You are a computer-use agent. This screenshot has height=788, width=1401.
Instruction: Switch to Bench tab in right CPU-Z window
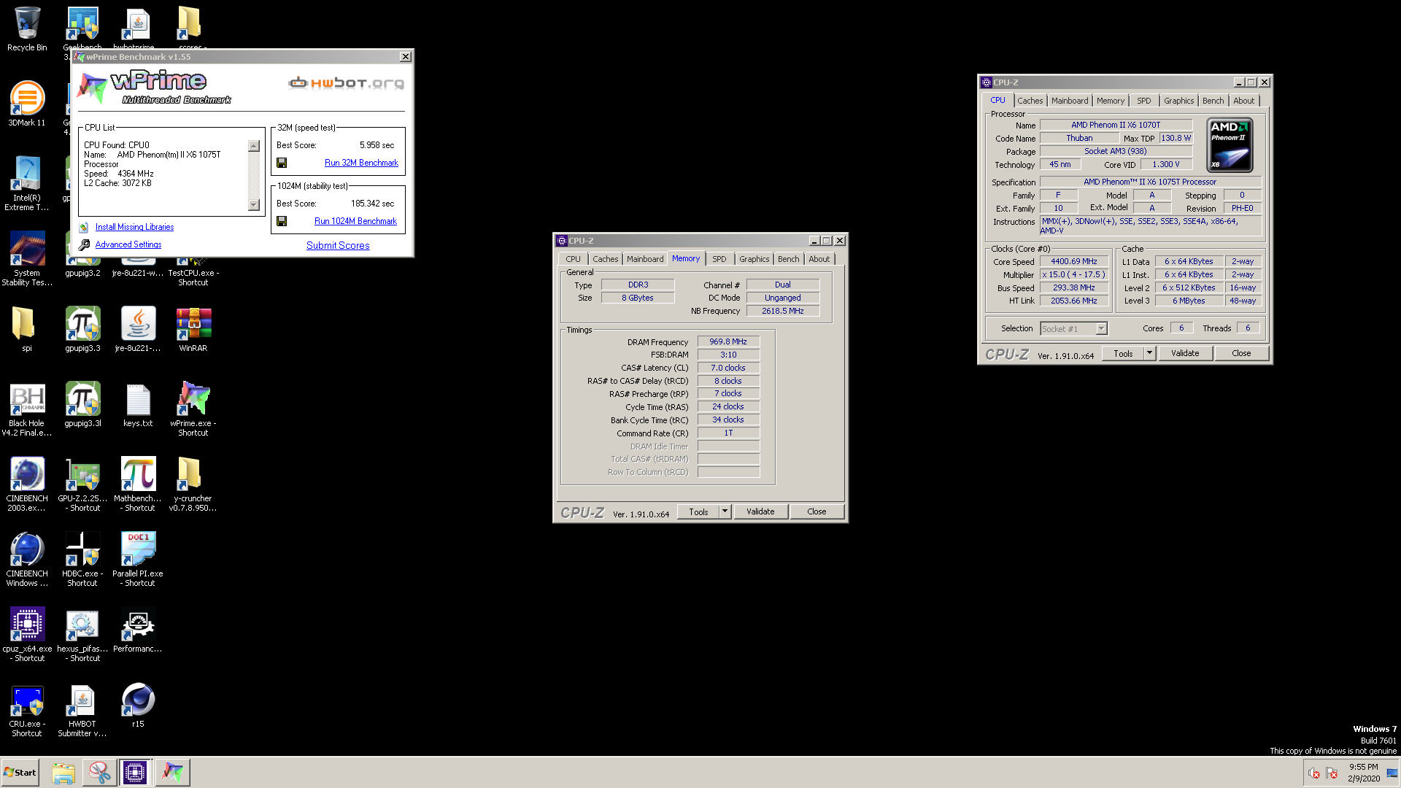tap(1213, 101)
